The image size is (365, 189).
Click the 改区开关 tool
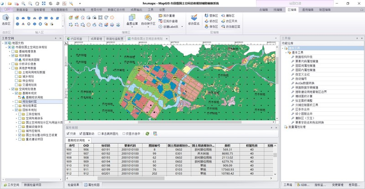click(229, 21)
